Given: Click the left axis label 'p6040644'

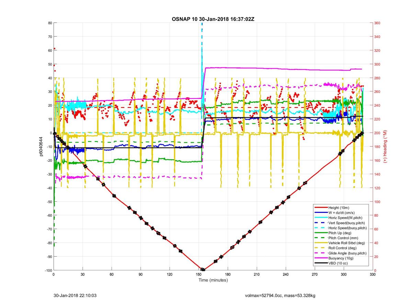Looking at the screenshot, I should coord(41,147).
